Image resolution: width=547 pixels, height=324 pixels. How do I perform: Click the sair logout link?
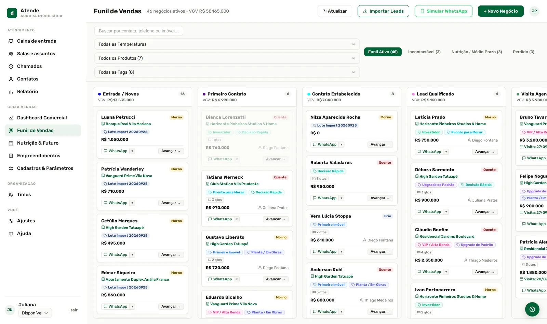(x=74, y=310)
